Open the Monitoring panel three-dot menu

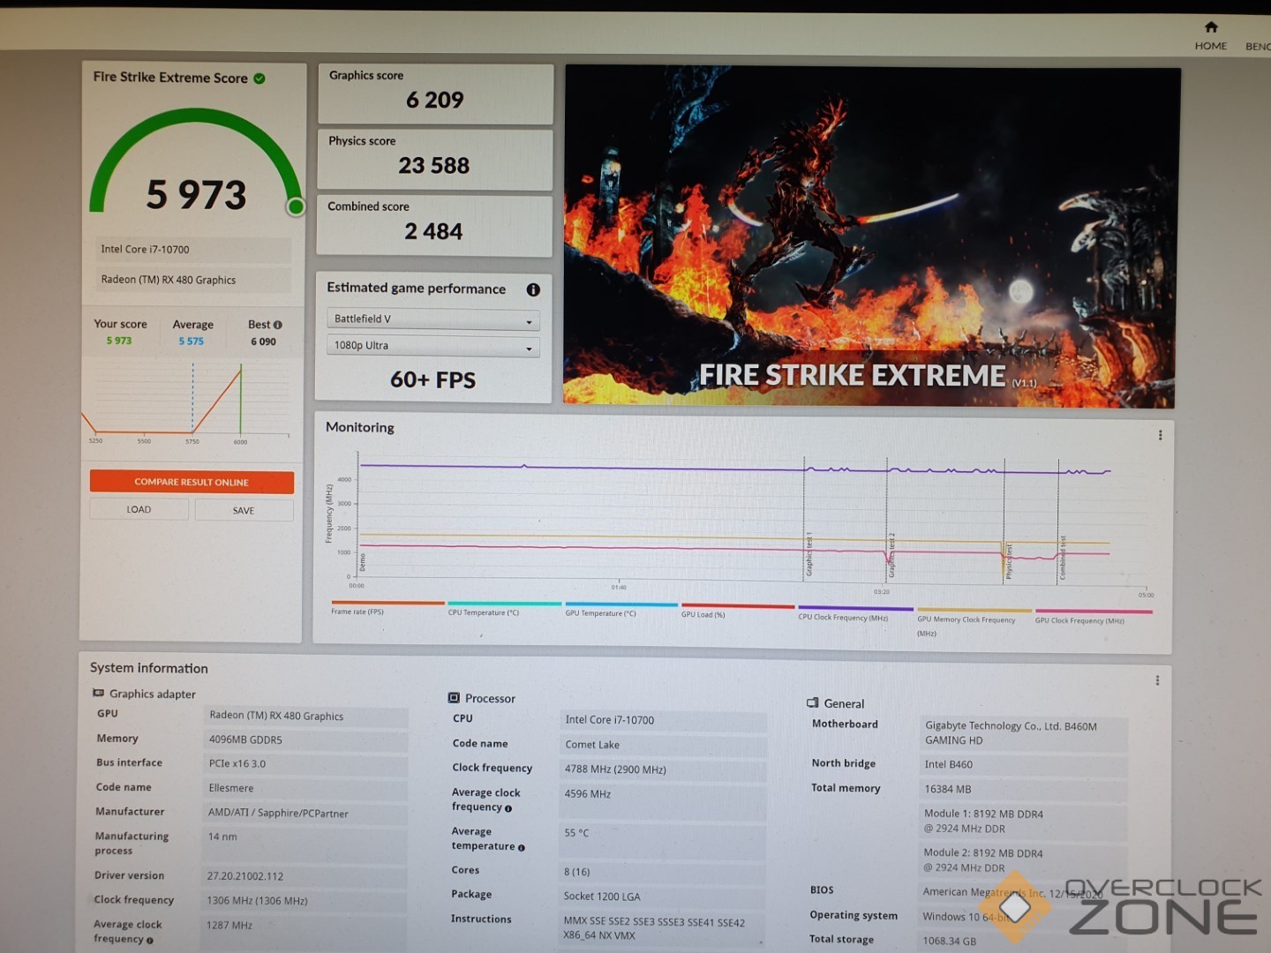(1160, 435)
